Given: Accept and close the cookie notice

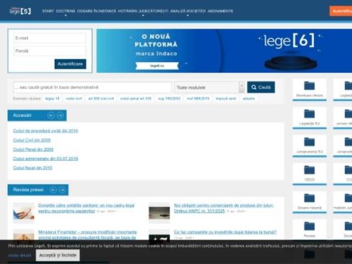Looking at the screenshot, I should coord(57,255).
